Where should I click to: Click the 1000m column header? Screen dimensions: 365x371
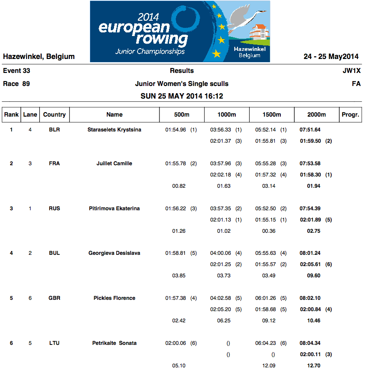[x=227, y=115]
